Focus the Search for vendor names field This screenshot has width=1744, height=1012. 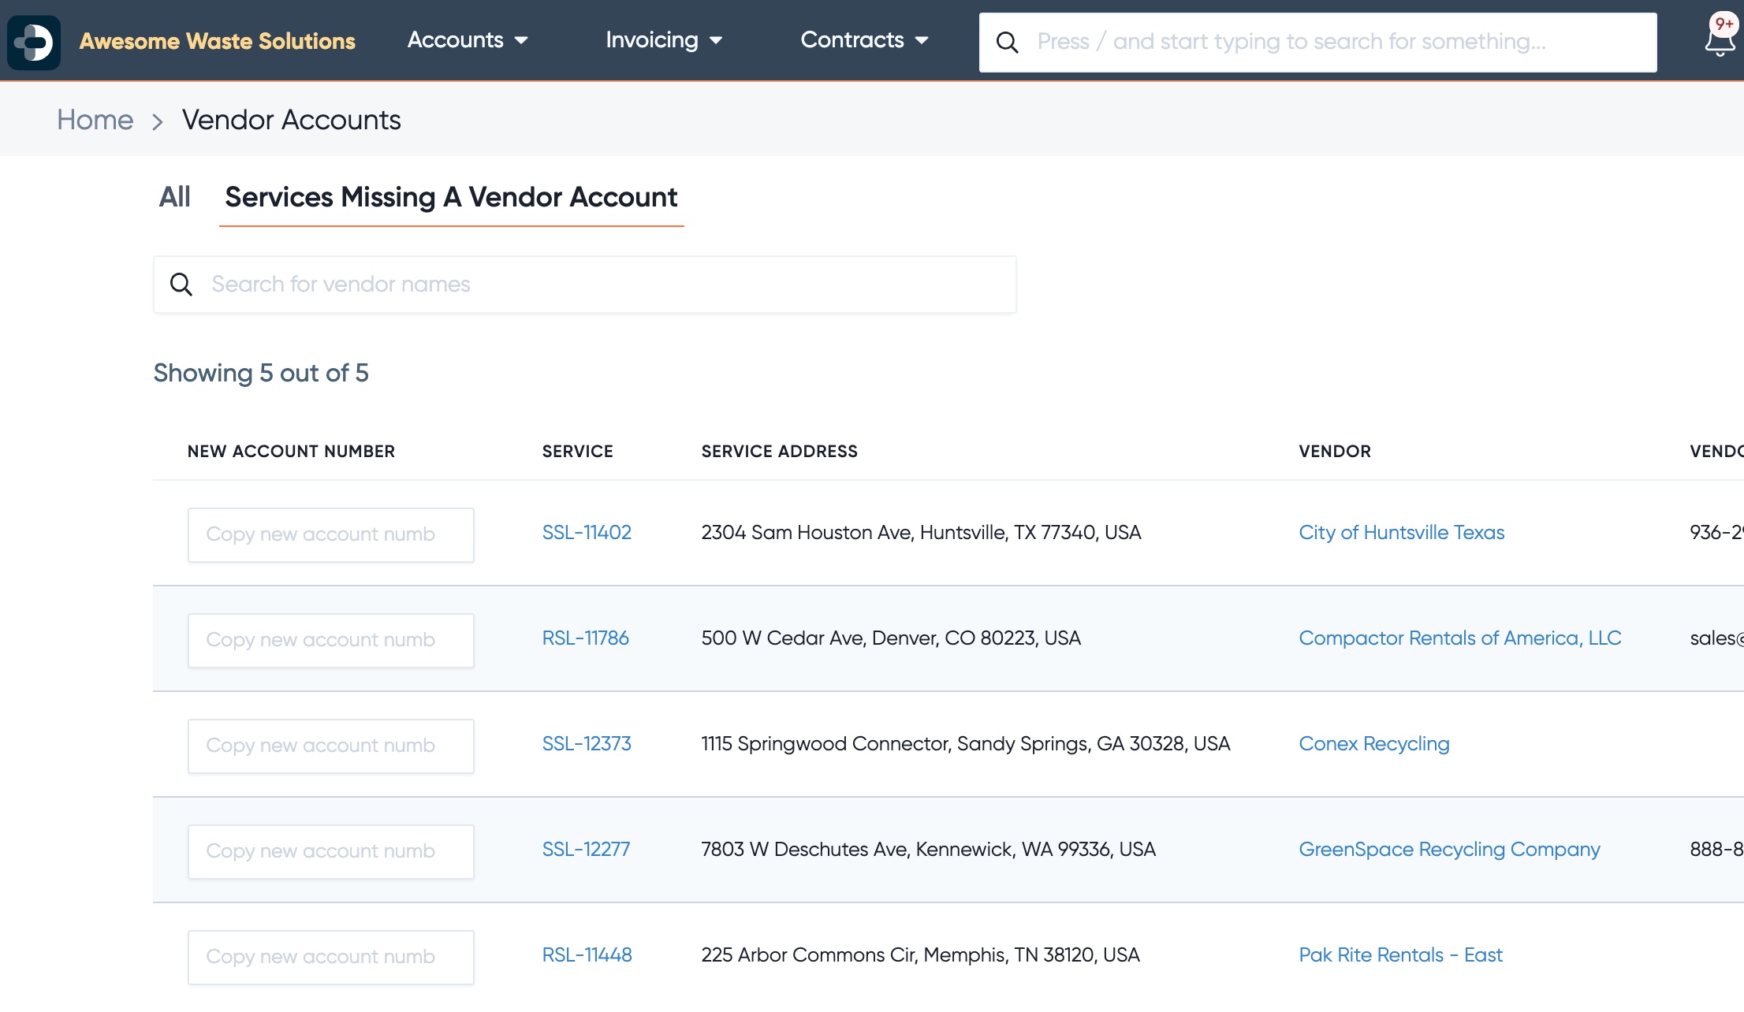(584, 285)
